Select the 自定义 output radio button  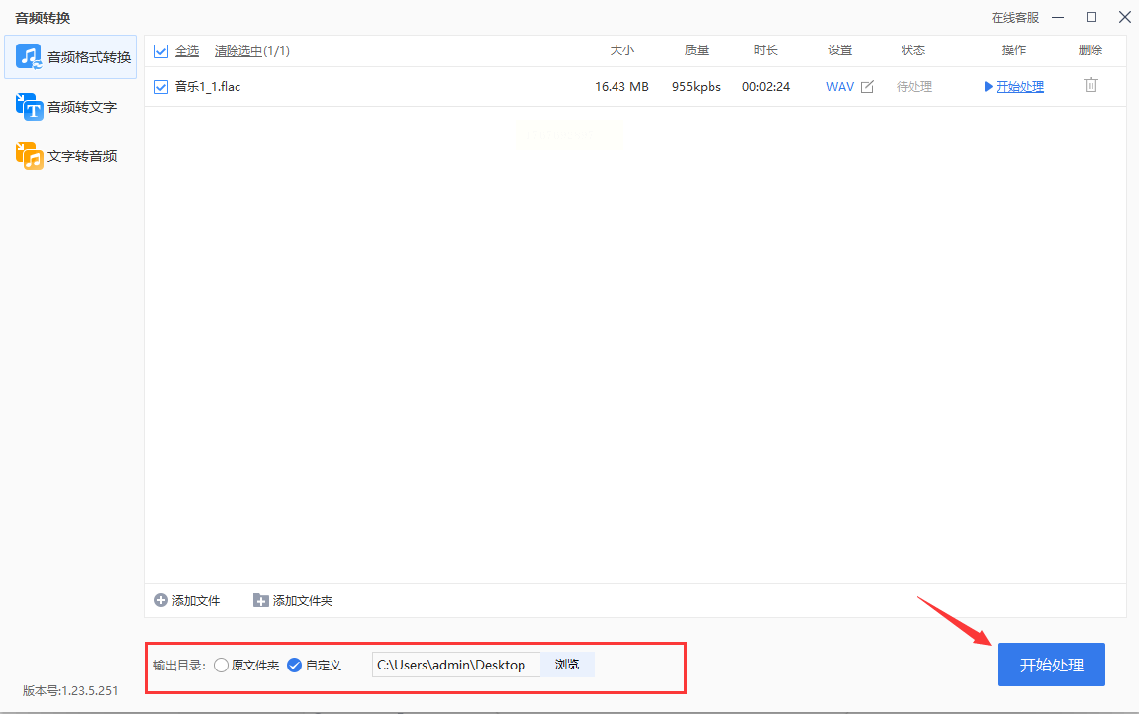pyautogui.click(x=294, y=666)
